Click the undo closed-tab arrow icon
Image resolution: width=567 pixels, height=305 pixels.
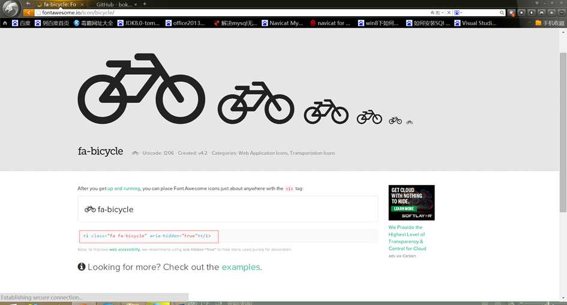(x=28, y=4)
